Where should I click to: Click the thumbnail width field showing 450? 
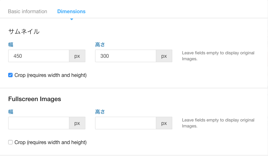point(39,56)
